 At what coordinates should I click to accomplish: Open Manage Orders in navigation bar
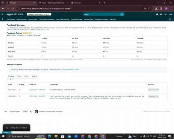click(x=89, y=19)
